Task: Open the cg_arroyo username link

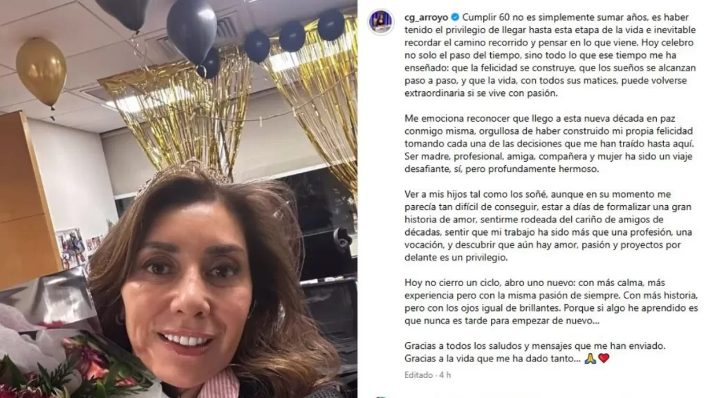Action: pos(426,17)
